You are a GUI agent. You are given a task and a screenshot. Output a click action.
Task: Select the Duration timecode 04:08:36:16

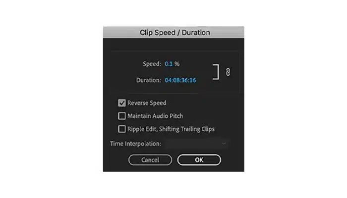click(180, 80)
